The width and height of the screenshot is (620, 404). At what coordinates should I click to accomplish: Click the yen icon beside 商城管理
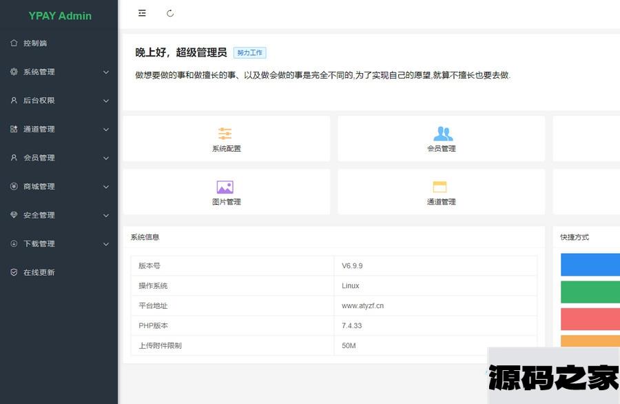14,186
